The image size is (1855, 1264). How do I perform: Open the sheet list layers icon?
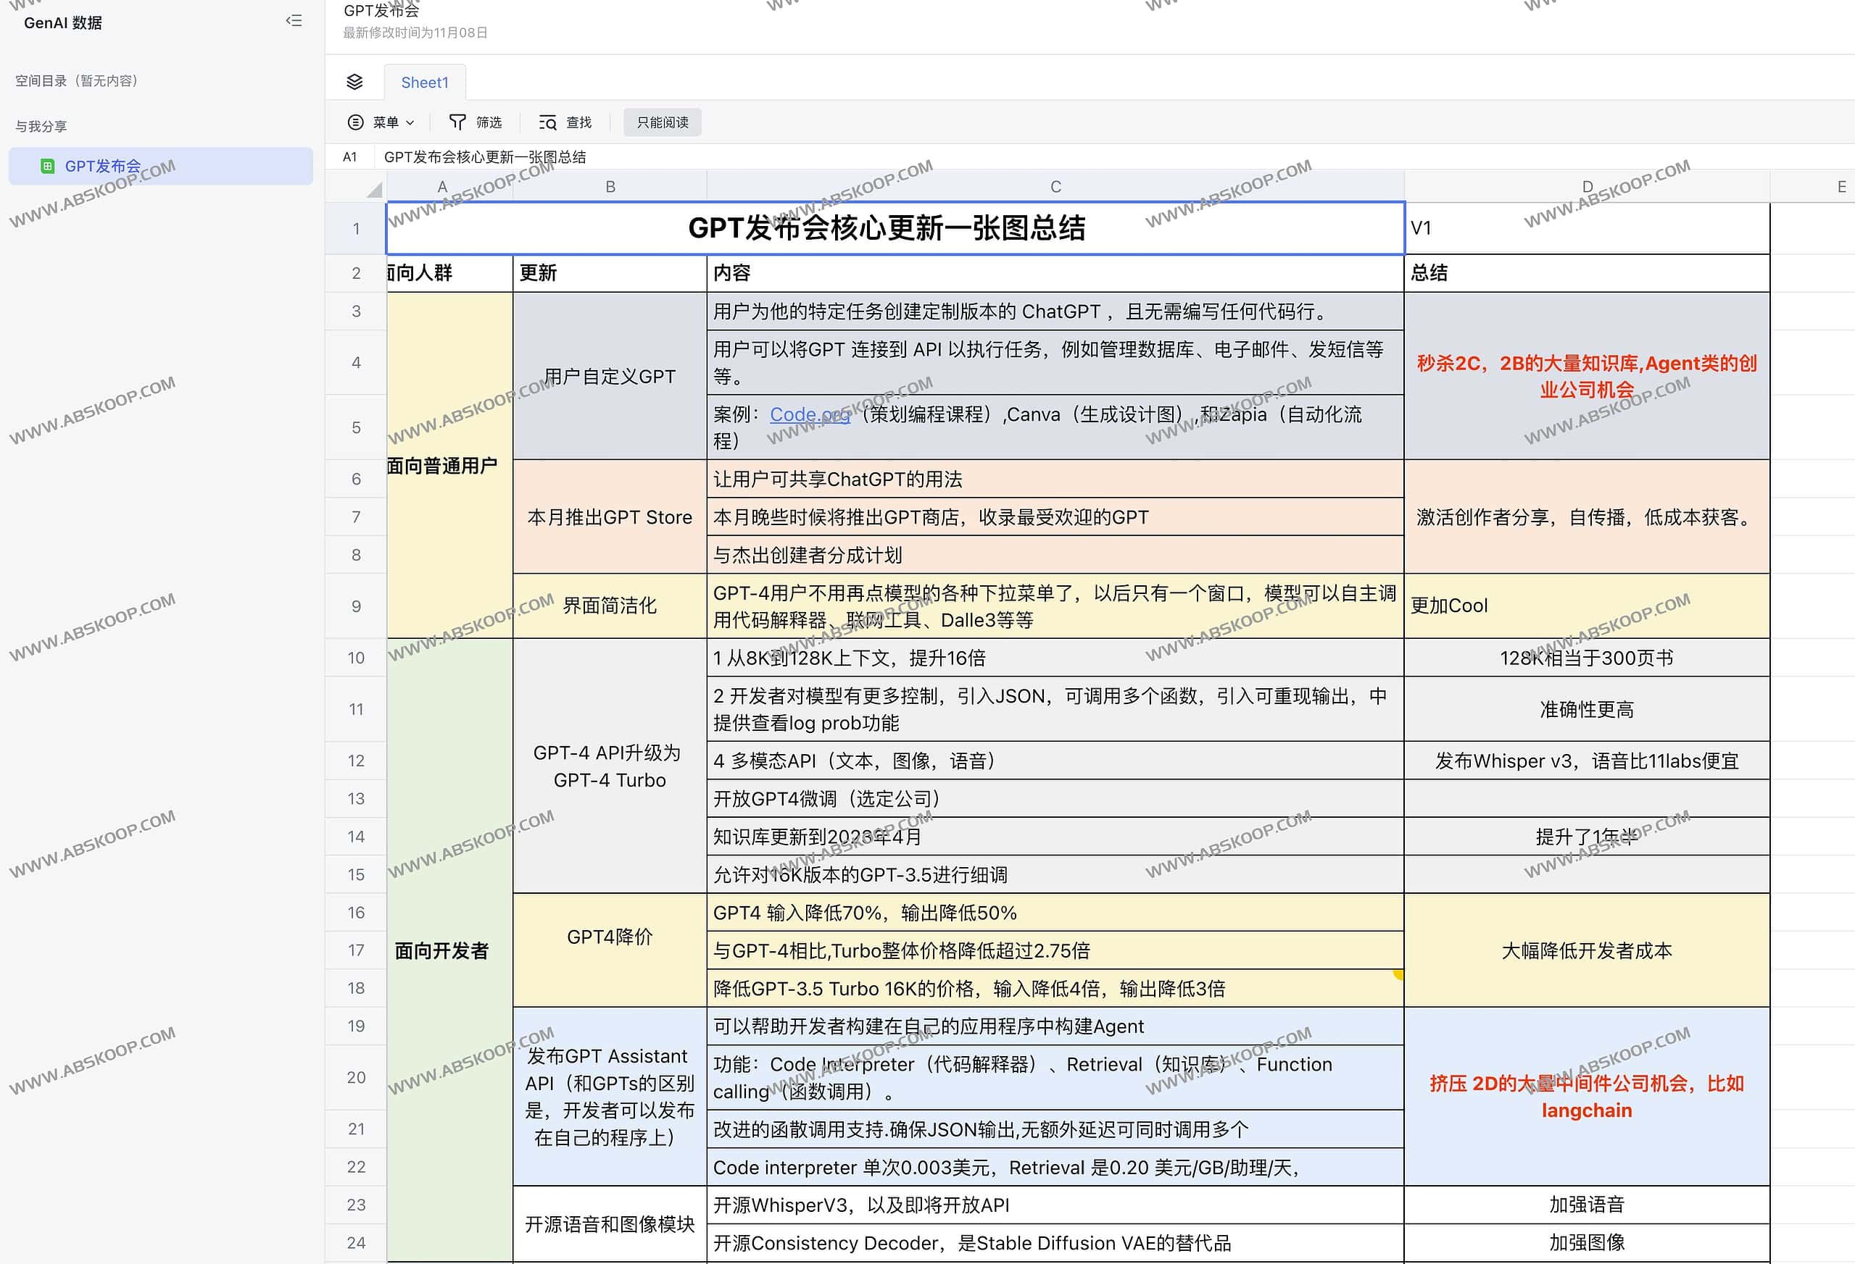point(354,81)
